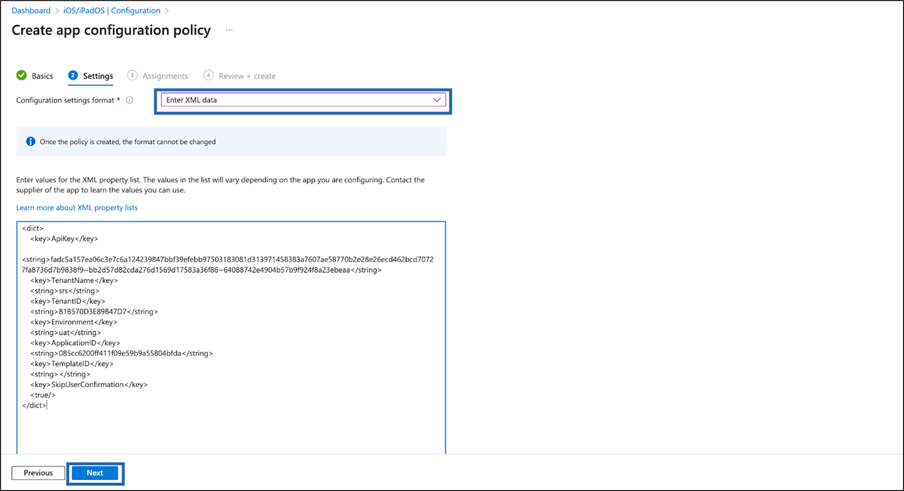Click the uat string value line
The width and height of the screenshot is (904, 491).
65,332
